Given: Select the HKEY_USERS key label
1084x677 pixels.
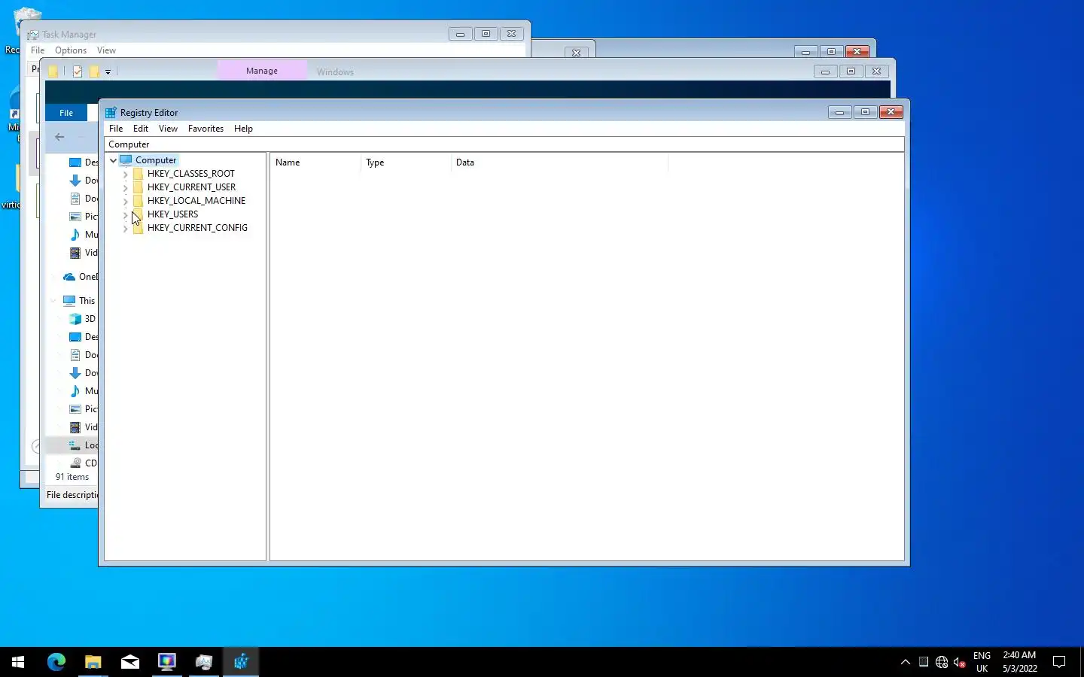Looking at the screenshot, I should tap(172, 214).
